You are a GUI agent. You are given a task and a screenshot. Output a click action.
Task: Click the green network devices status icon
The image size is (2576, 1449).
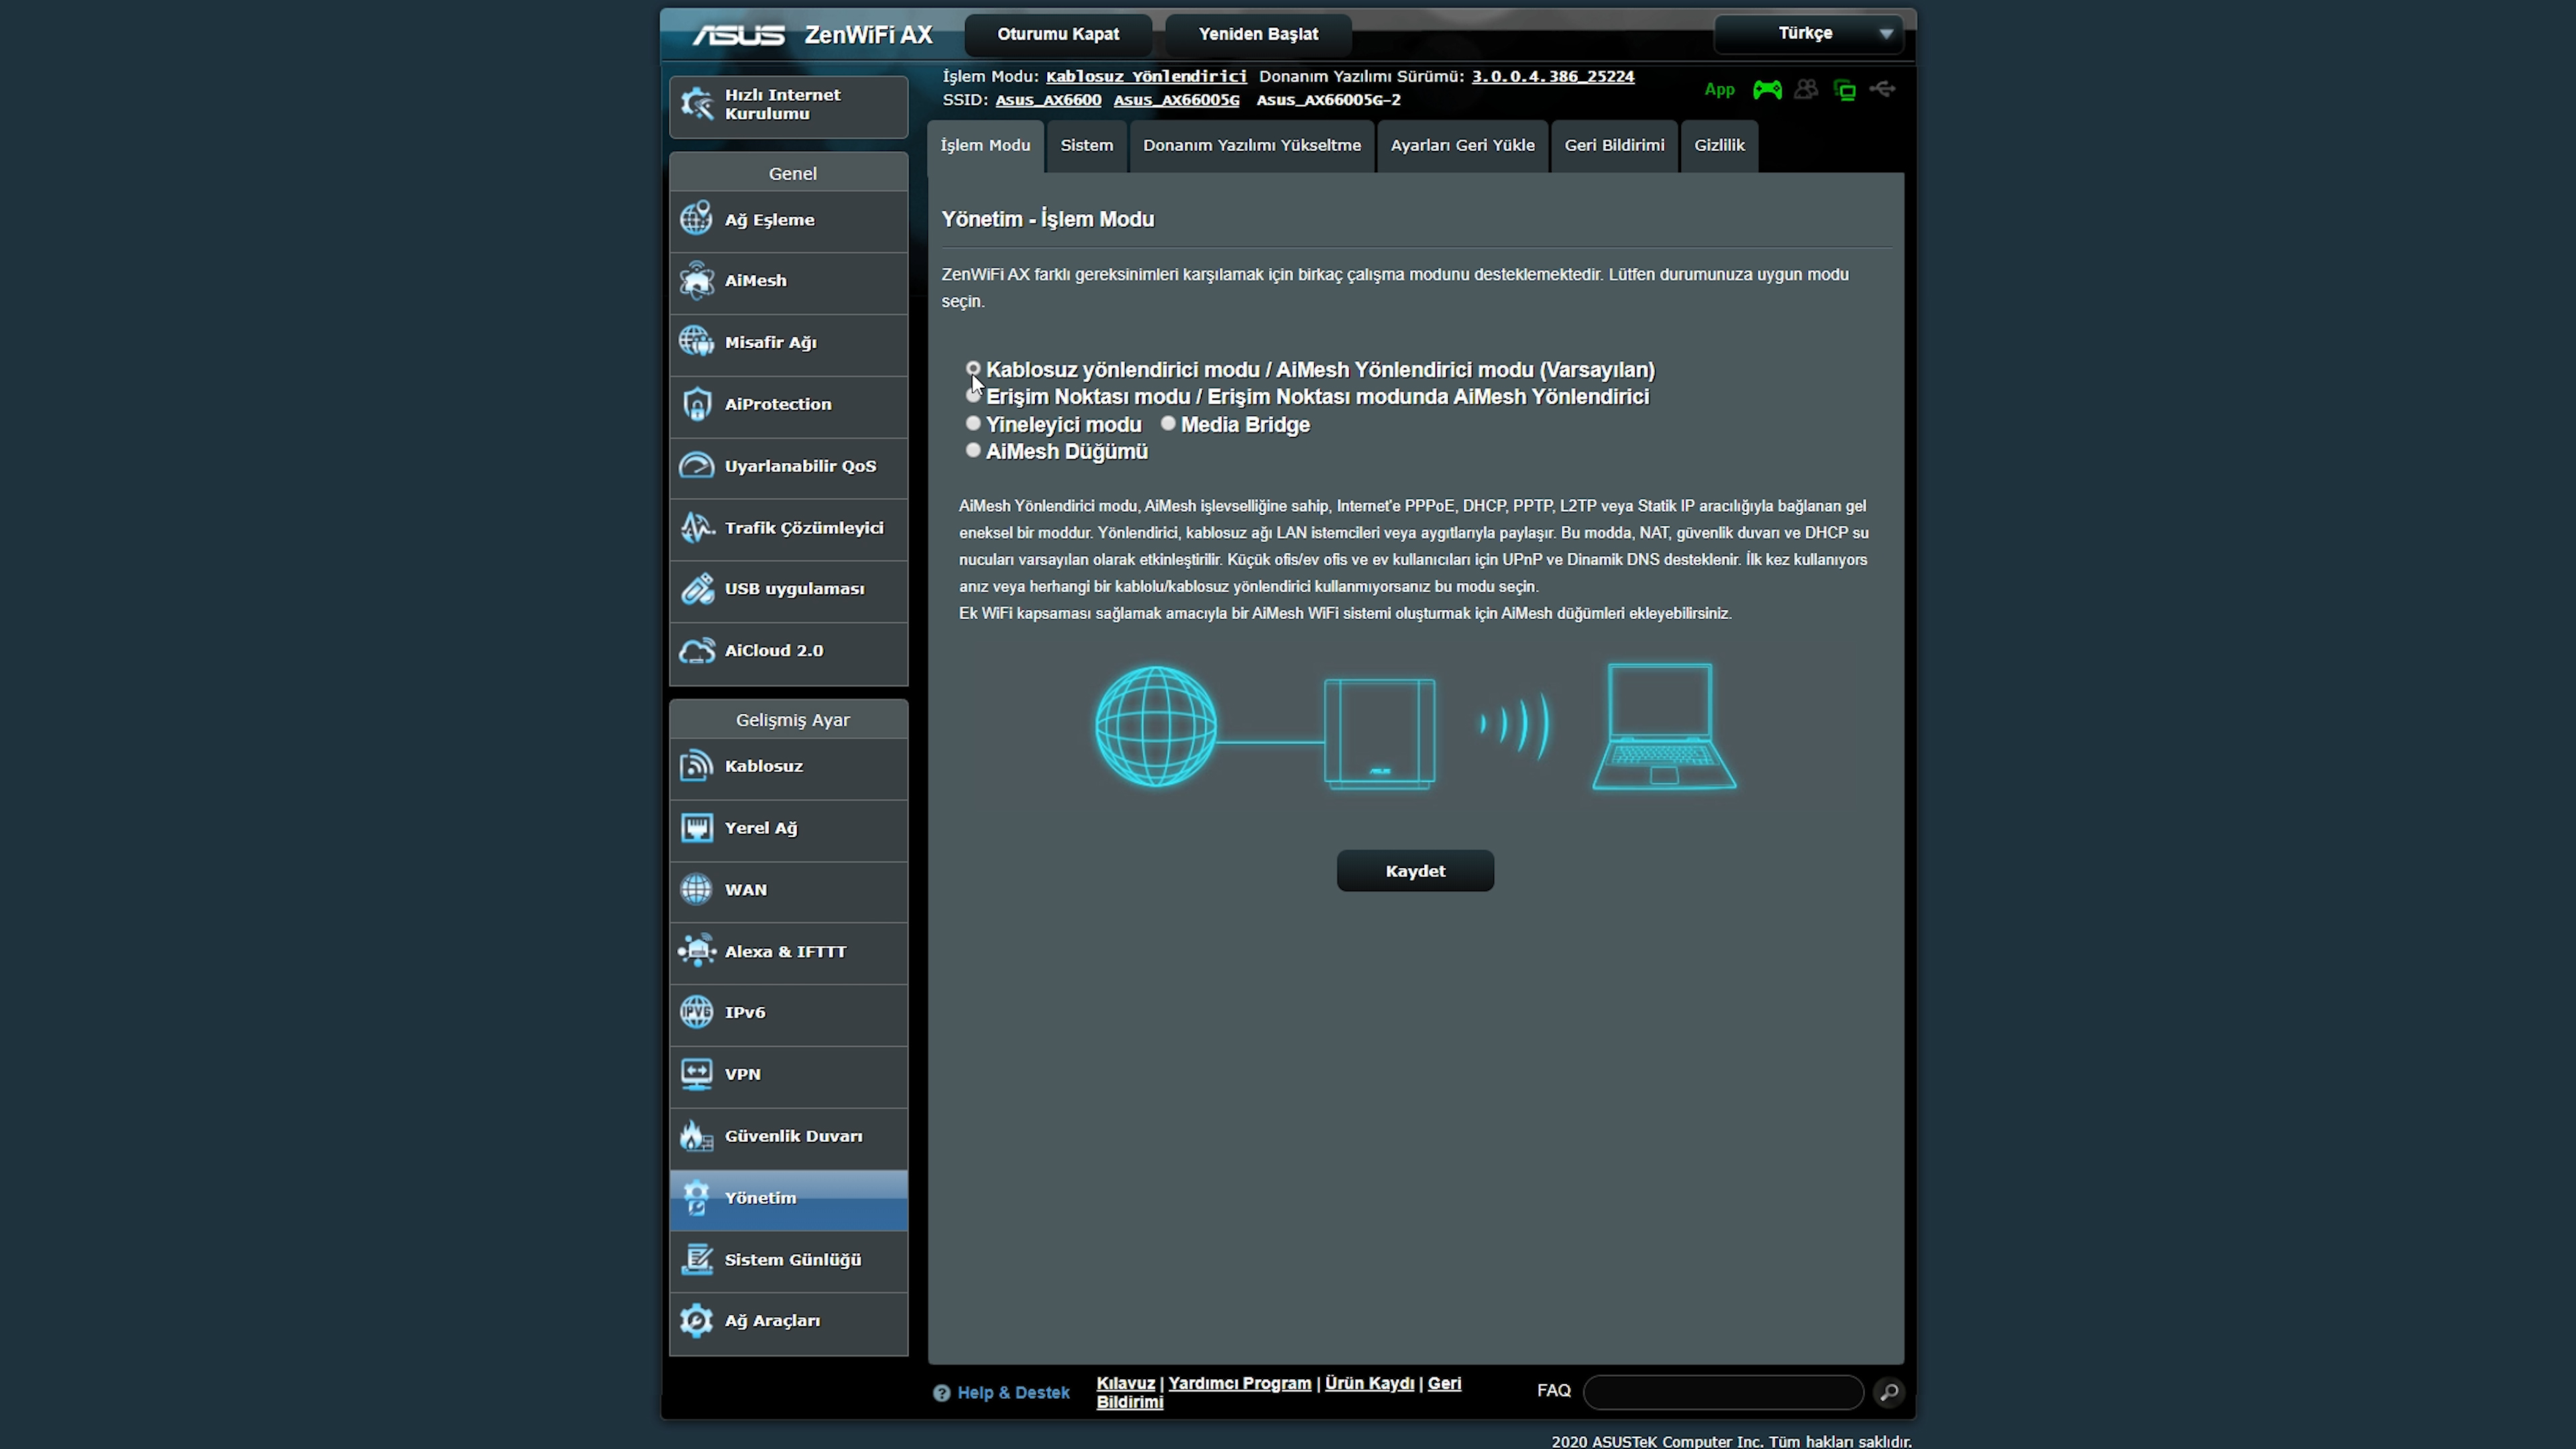tap(1845, 90)
